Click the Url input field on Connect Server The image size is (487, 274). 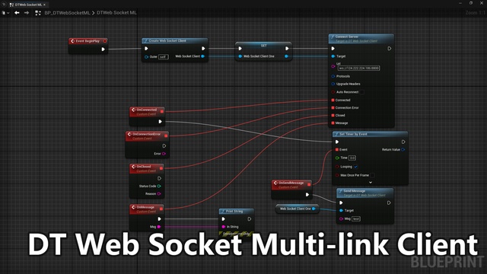[x=358, y=68]
